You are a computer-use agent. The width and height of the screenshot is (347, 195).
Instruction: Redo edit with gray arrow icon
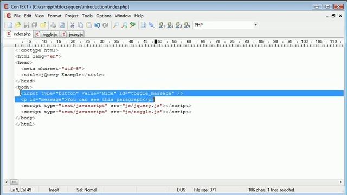106,25
